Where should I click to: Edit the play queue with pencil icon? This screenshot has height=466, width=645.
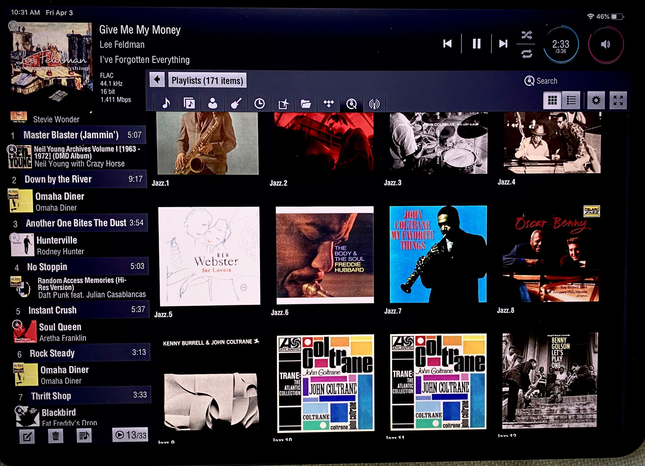27,436
